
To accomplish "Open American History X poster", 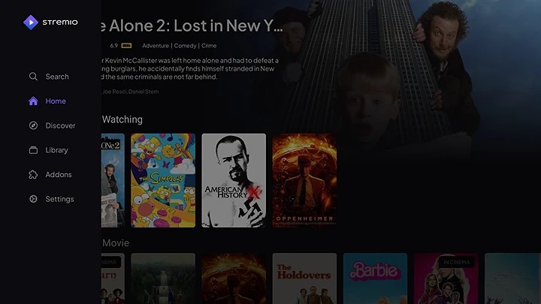I will pyautogui.click(x=234, y=180).
